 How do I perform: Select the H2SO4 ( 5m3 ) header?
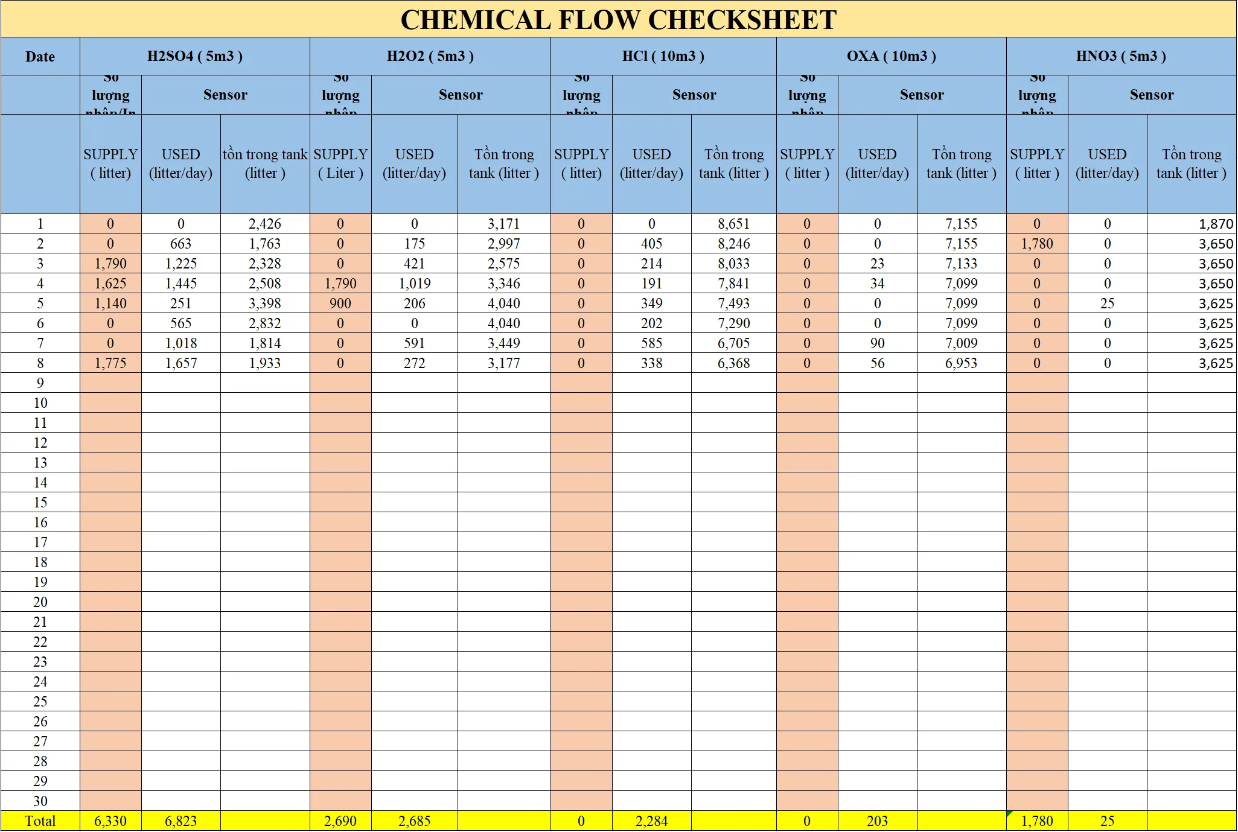(195, 56)
